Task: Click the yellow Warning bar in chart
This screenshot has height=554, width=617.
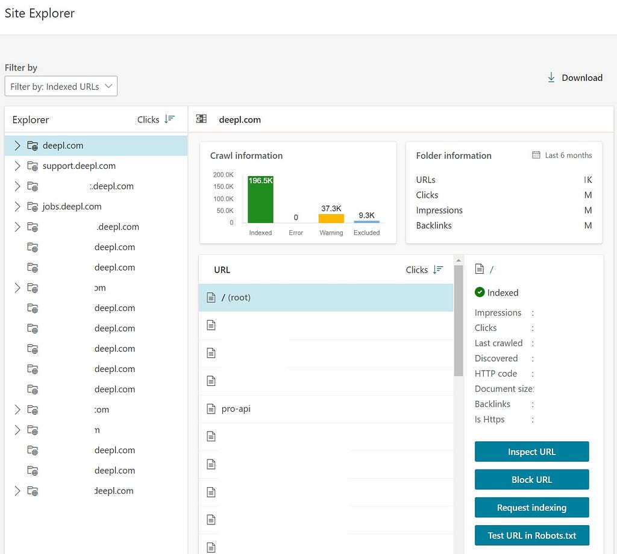Action: click(331, 219)
